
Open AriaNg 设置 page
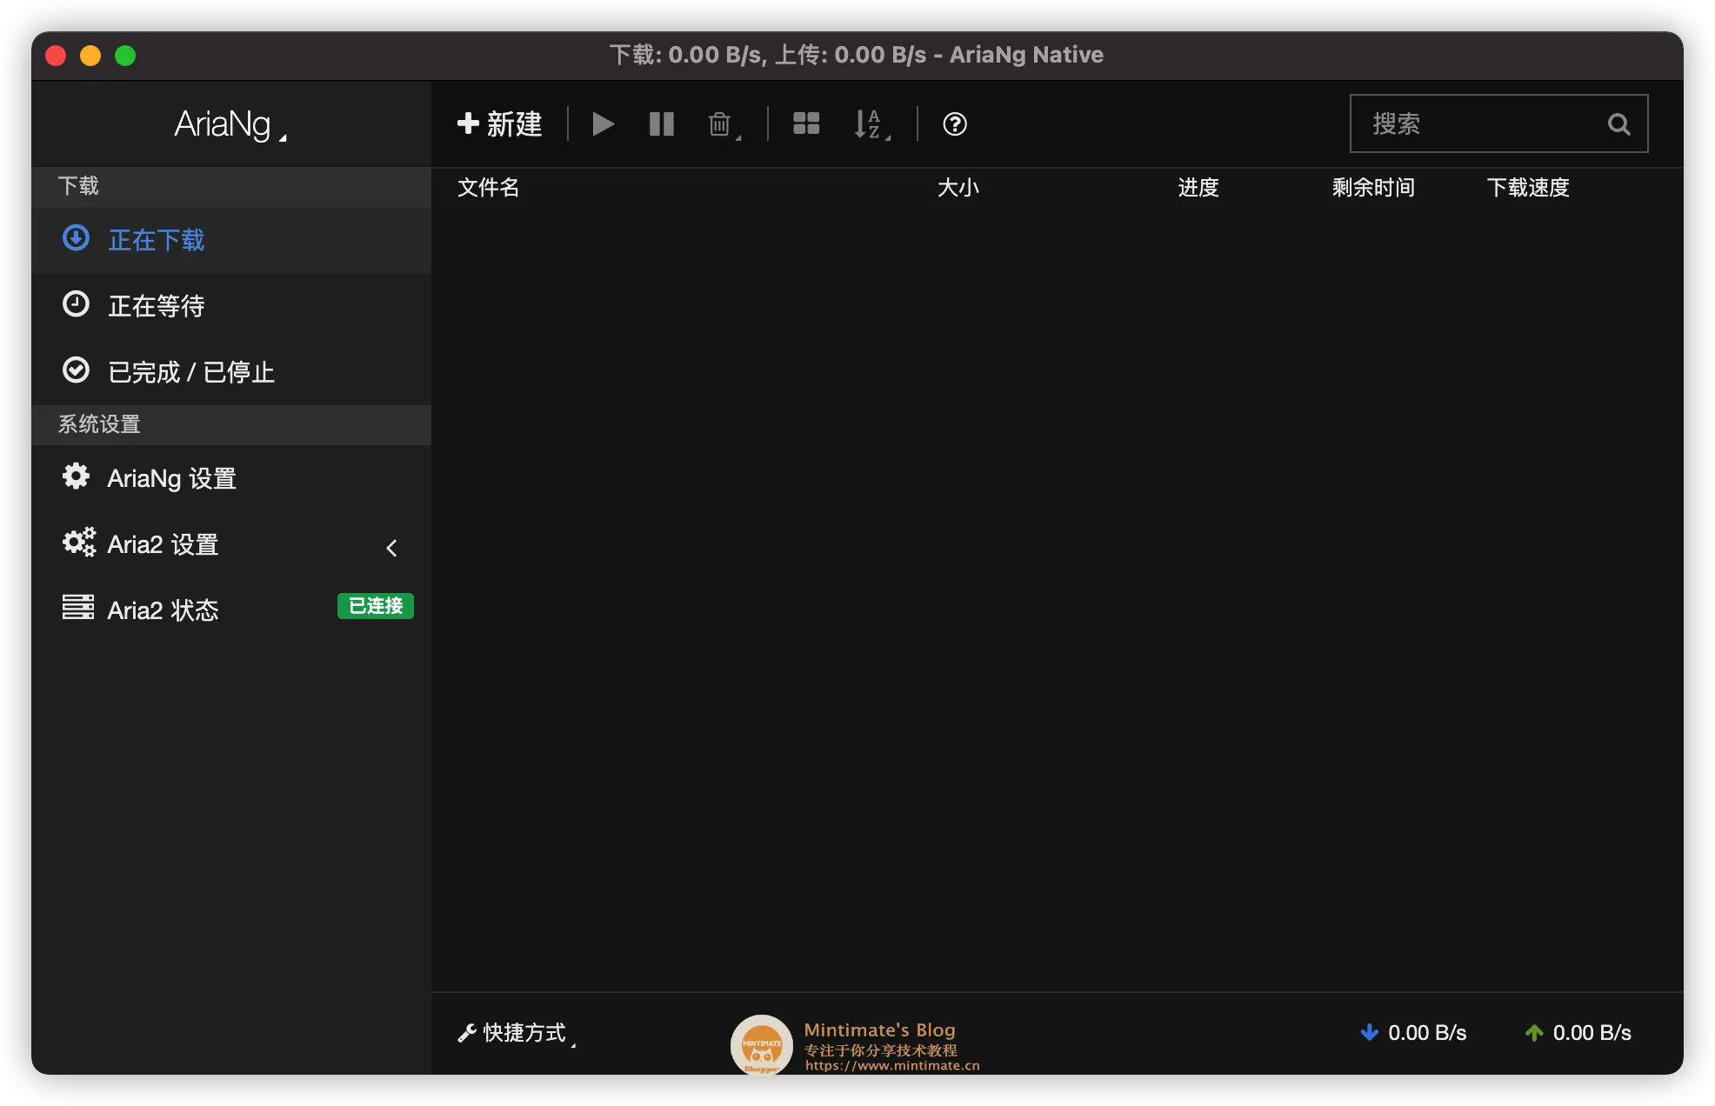(x=231, y=478)
